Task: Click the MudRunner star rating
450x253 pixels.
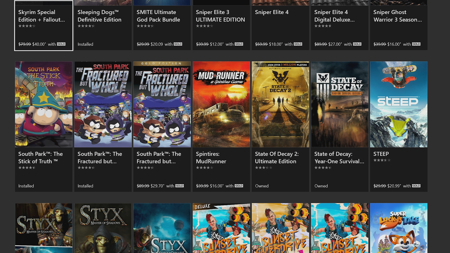Action: pyautogui.click(x=204, y=168)
